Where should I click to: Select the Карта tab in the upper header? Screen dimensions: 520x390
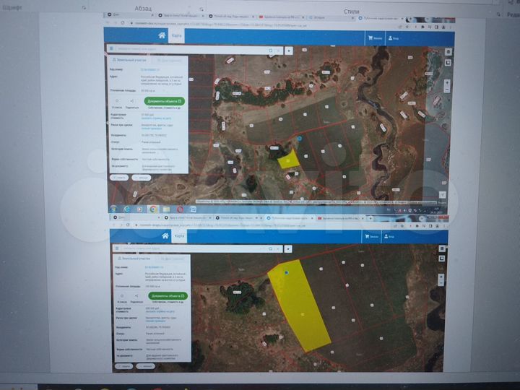pyautogui.click(x=178, y=37)
